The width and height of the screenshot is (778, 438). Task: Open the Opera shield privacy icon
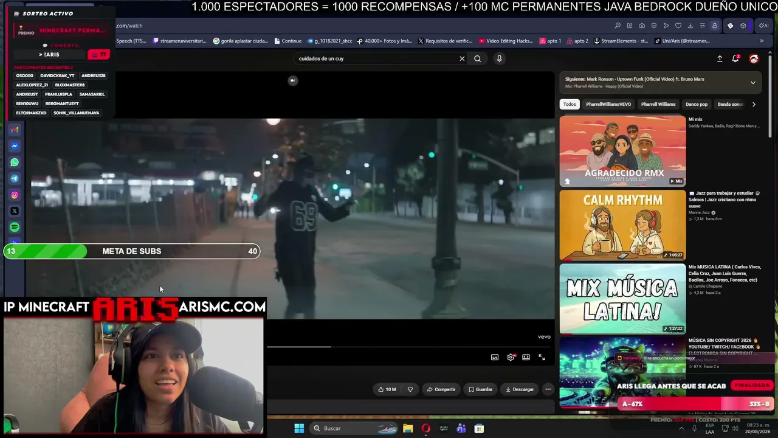click(x=654, y=26)
